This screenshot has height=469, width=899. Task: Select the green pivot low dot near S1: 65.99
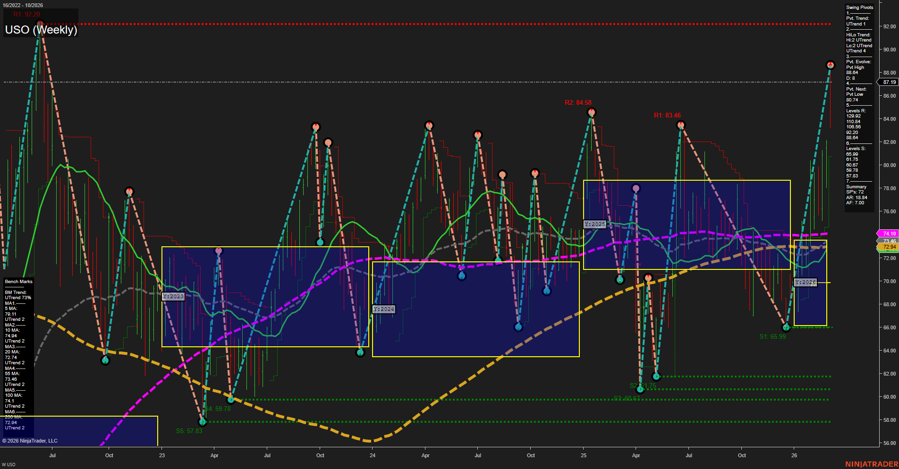click(787, 326)
